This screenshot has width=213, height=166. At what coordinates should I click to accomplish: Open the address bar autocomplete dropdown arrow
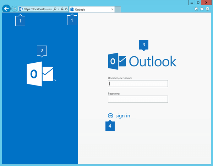click(x=59, y=9)
